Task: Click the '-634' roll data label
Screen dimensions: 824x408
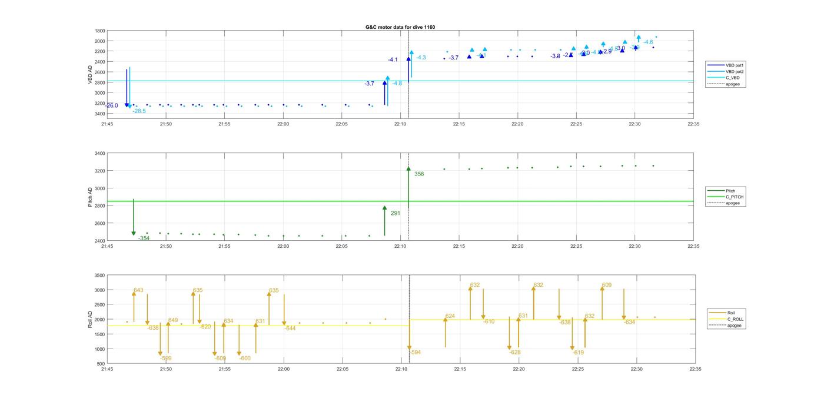Action: [x=629, y=323]
